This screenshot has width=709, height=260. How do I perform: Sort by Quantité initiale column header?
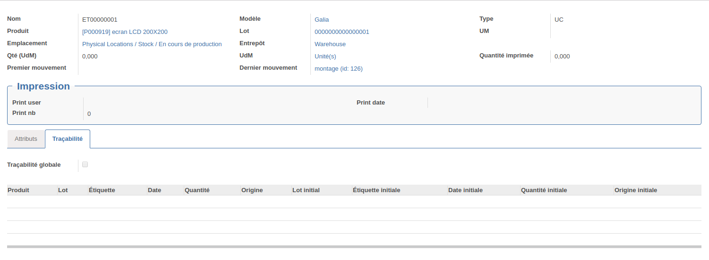pos(567,190)
